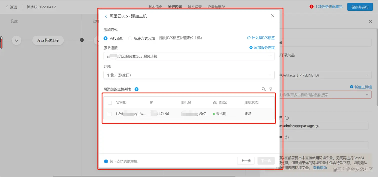The height and width of the screenshot is (177, 378).
Task: Click the 添加服务连接 link
Action: (x=262, y=48)
